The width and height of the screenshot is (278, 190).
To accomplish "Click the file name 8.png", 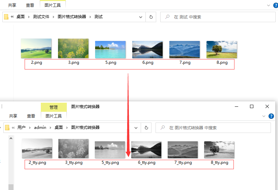I will 222,62.
